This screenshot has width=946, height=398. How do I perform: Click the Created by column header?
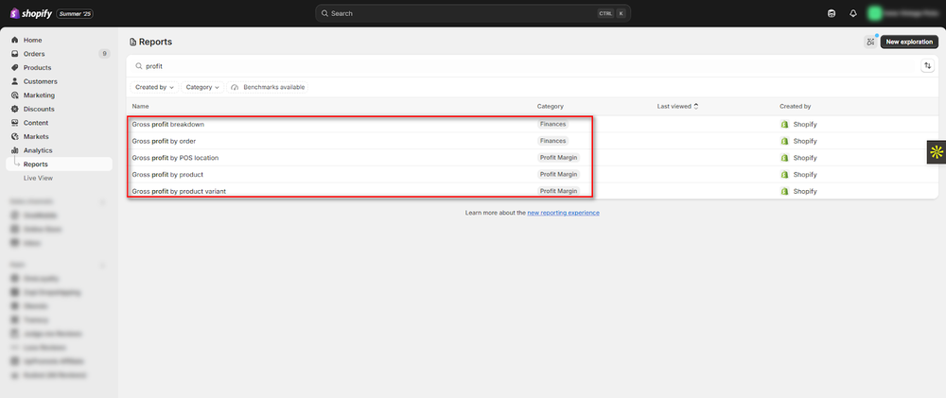click(x=796, y=106)
